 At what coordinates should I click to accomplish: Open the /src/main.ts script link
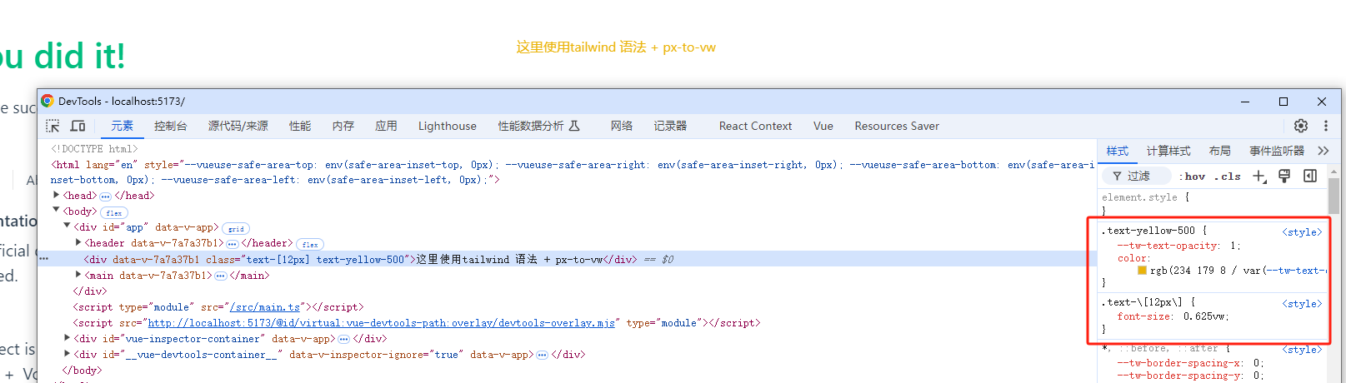tap(264, 307)
